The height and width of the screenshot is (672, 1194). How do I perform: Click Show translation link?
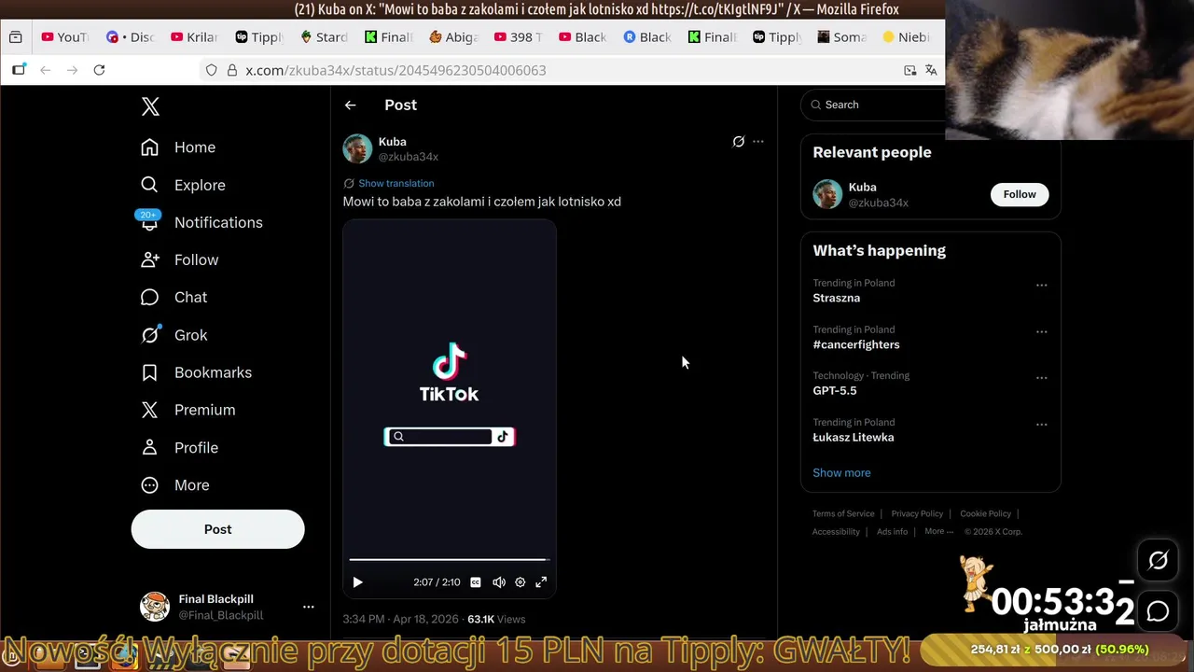tap(396, 183)
